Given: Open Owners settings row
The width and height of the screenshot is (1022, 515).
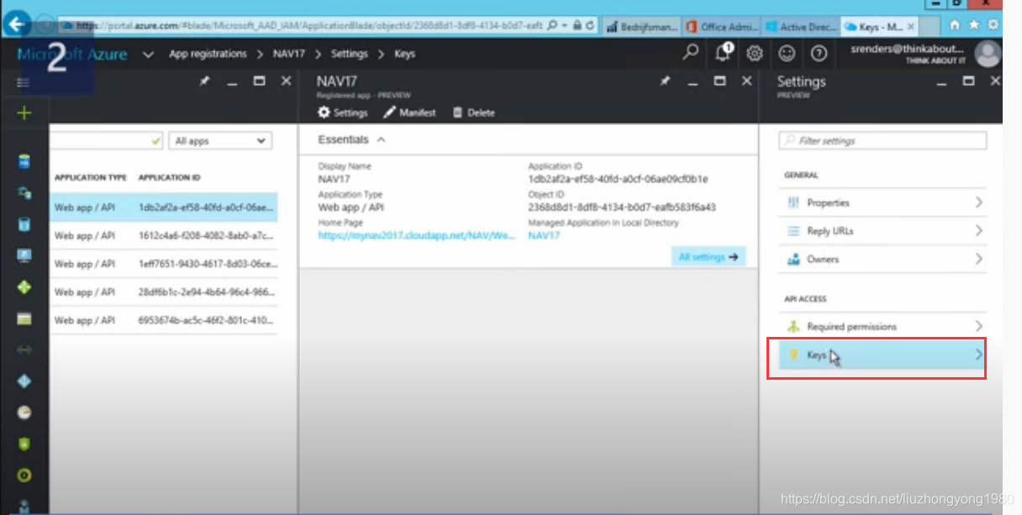Looking at the screenshot, I should point(882,259).
